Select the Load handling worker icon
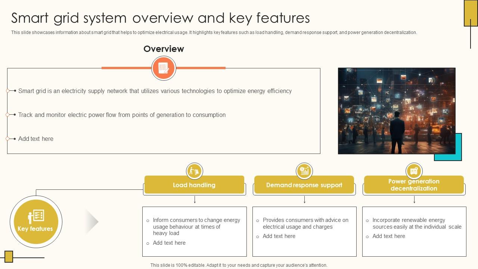The height and width of the screenshot is (269, 478). 194,171
